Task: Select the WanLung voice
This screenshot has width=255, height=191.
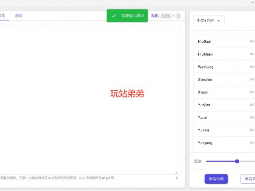Action: (x=224, y=67)
